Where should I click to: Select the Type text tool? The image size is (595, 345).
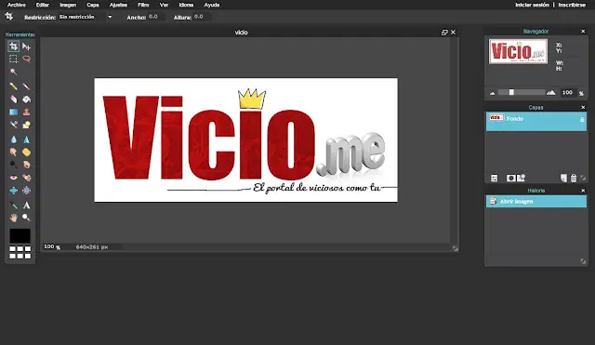click(26, 206)
